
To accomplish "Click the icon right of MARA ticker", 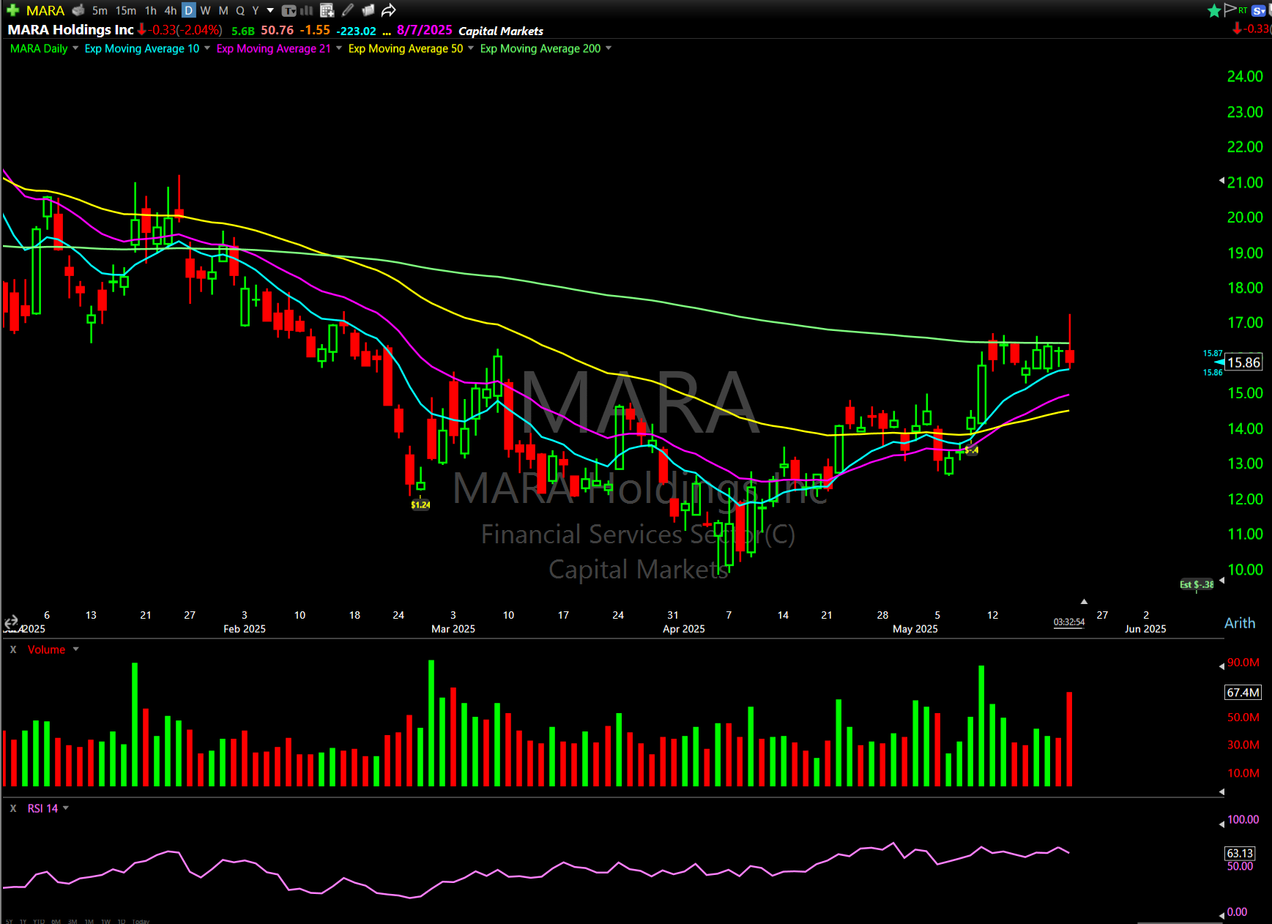I will [x=78, y=10].
